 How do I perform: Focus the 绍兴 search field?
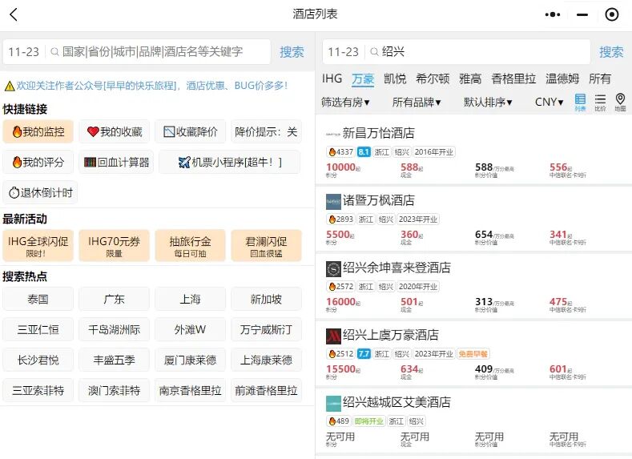pyautogui.click(x=477, y=51)
